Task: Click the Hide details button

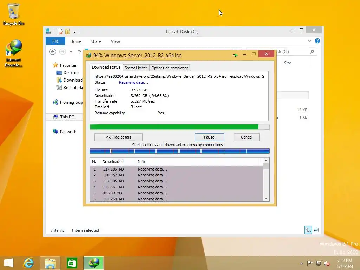Action: (118, 137)
